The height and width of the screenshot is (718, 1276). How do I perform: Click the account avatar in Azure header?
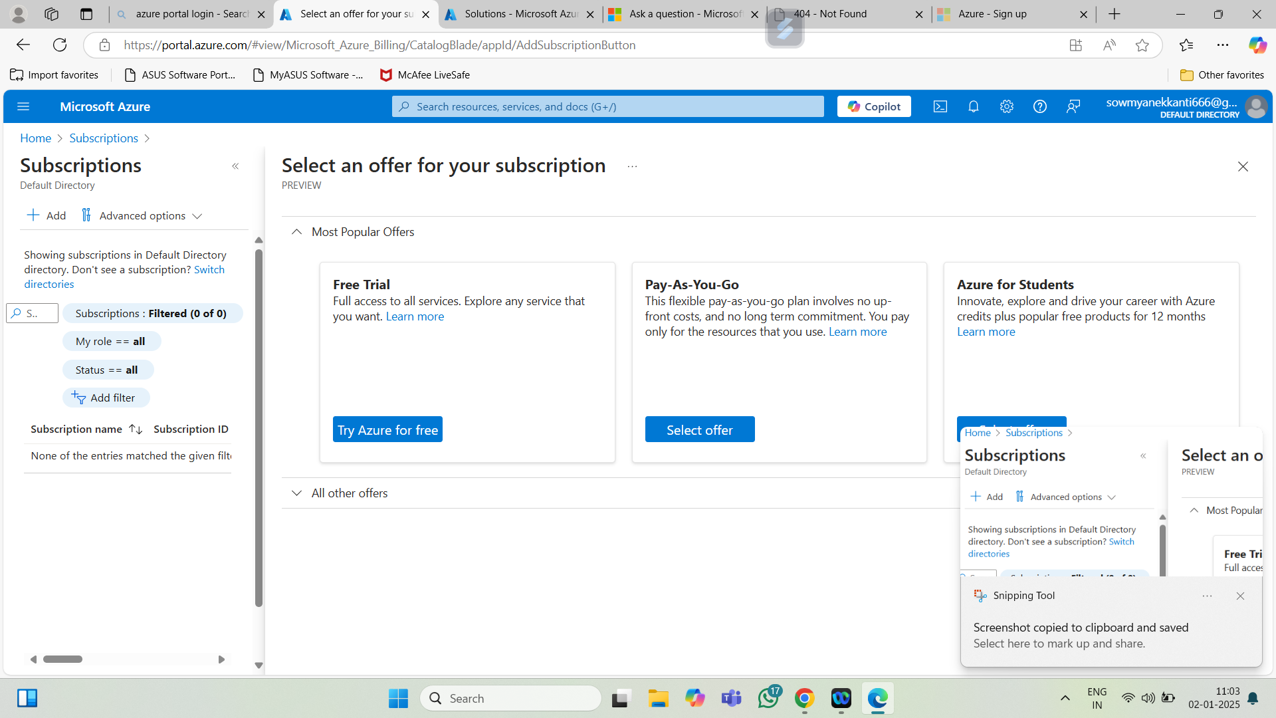(1255, 106)
